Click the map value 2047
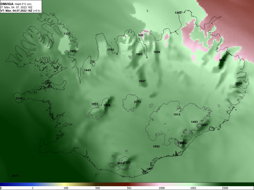254x190 pixels. click(x=142, y=81)
